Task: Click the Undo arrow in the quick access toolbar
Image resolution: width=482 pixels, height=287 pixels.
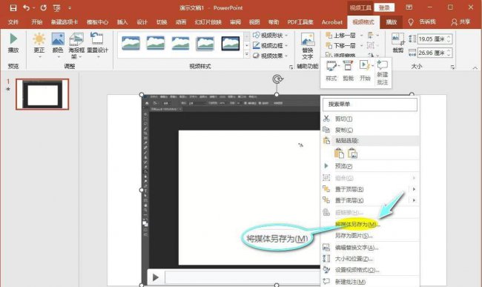Action: [x=27, y=7]
